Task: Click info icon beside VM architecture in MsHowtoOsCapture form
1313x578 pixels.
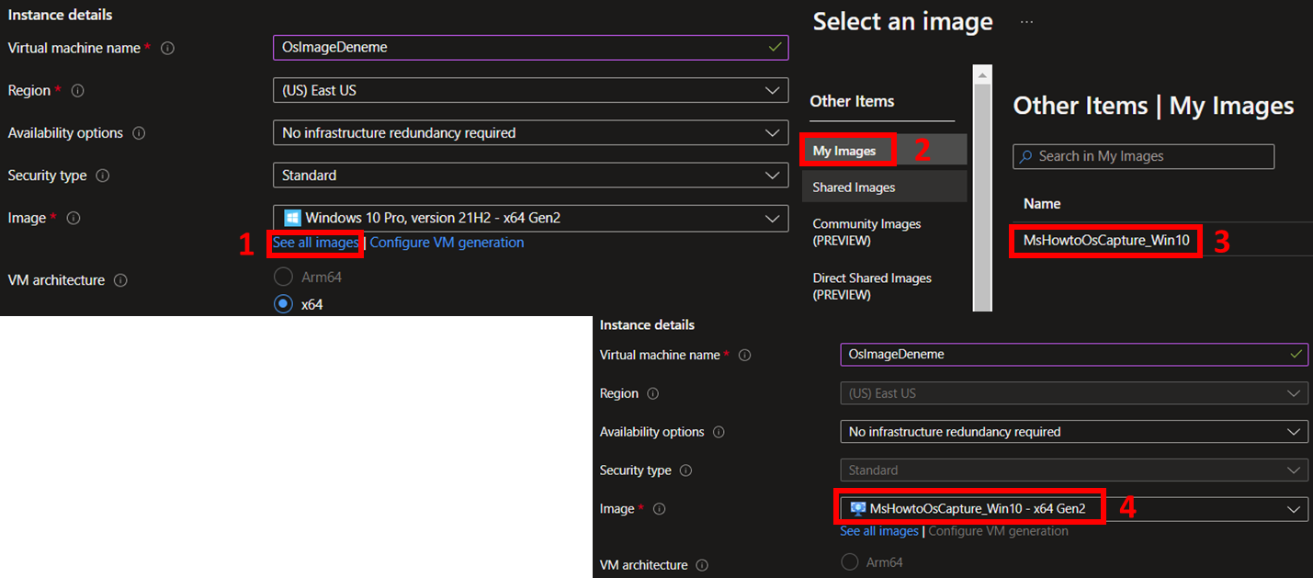Action: [x=702, y=565]
